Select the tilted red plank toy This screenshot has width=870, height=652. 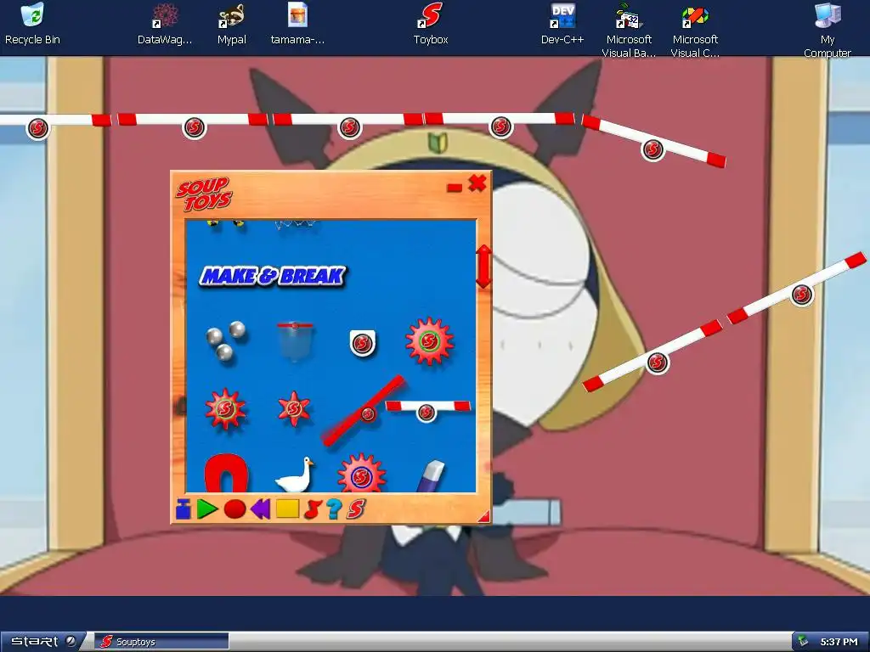(364, 410)
